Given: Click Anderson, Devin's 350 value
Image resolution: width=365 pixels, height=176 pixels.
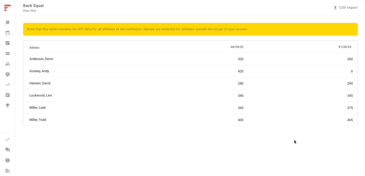Looking at the screenshot, I should coord(350,59).
